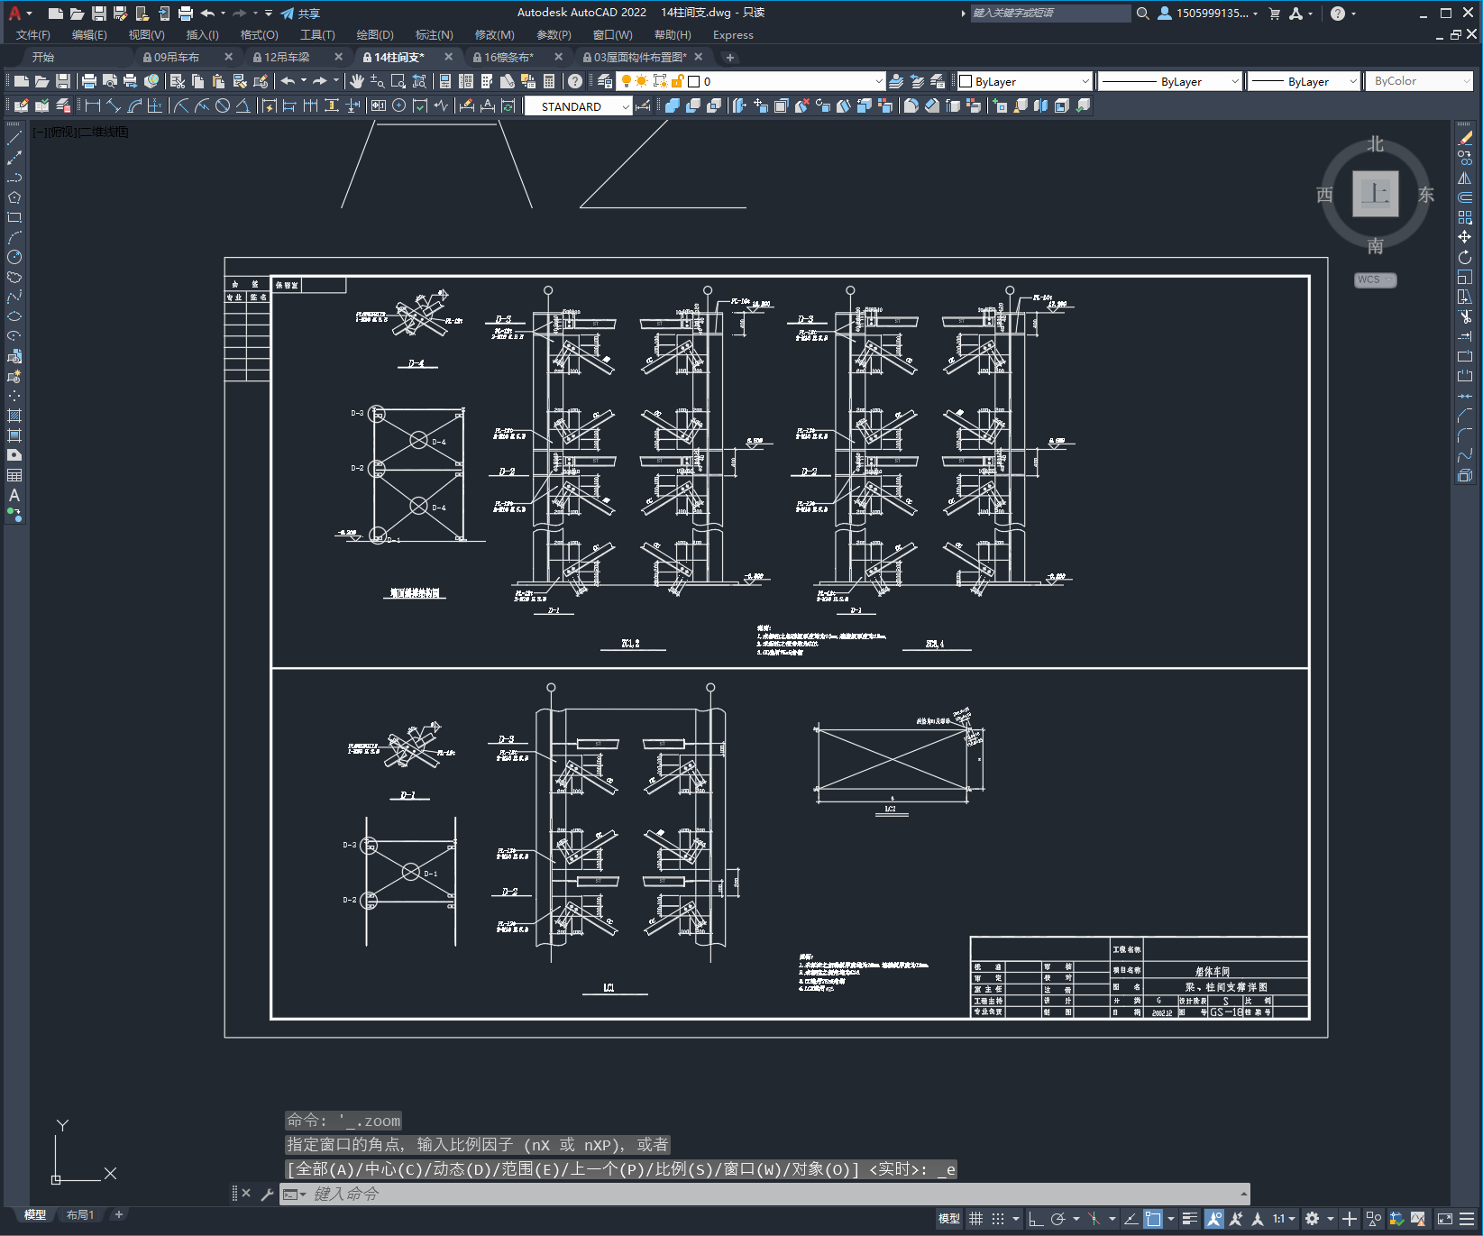Viewport: 1483px width, 1236px height.
Task: Select the Rotate tool in modify toolbar
Action: [x=1465, y=257]
